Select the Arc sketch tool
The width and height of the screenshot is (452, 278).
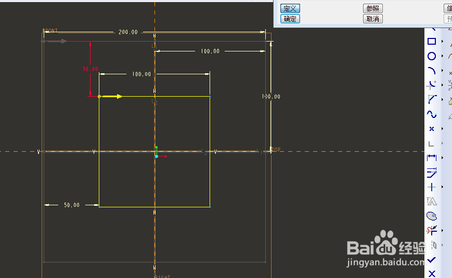tap(432, 71)
